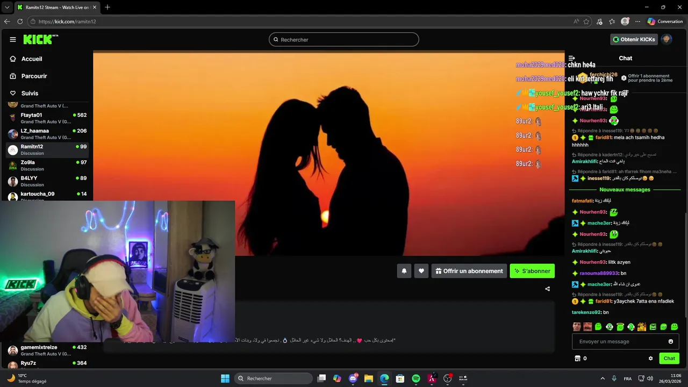Add page to favorites star icon
Viewport: 688px width, 387px height.
(586, 21)
